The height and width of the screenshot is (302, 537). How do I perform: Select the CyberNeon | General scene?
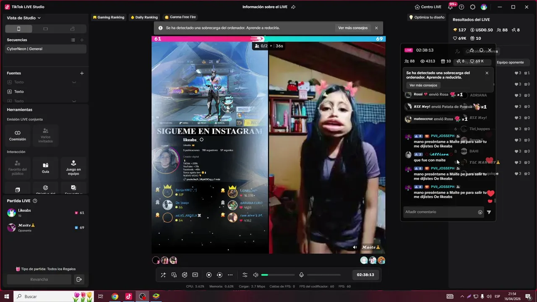pyautogui.click(x=46, y=49)
